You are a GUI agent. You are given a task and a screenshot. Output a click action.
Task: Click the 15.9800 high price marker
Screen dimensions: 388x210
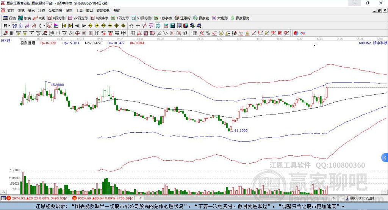(57, 85)
